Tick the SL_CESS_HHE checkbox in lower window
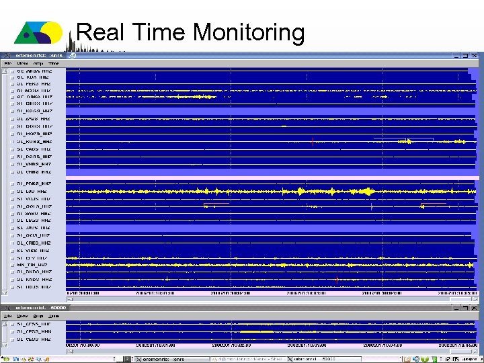This screenshot has height=363, width=484. [12, 325]
